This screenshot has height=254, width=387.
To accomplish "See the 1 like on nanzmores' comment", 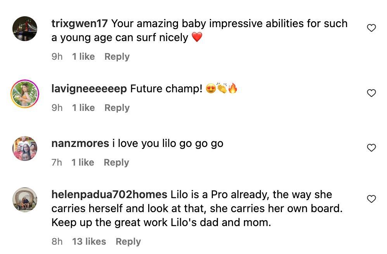I will [x=83, y=162].
